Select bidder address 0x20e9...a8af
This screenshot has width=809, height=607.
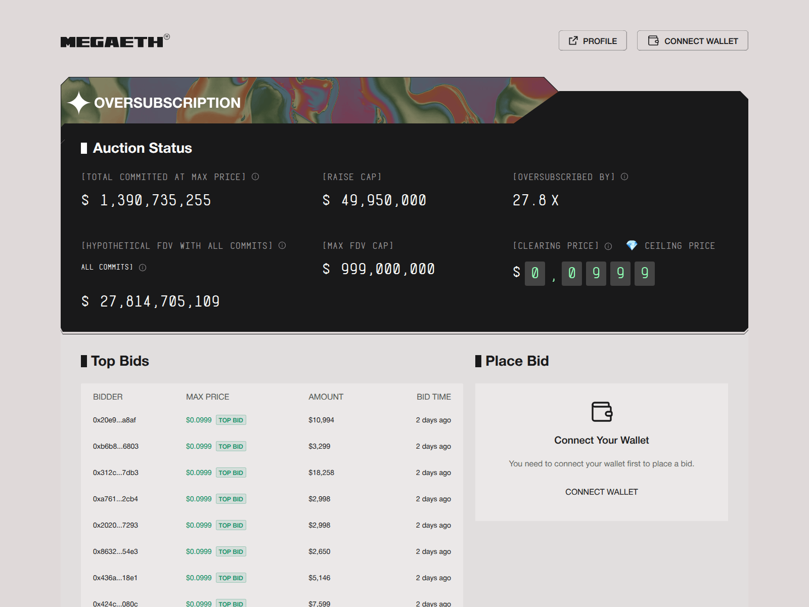114,420
